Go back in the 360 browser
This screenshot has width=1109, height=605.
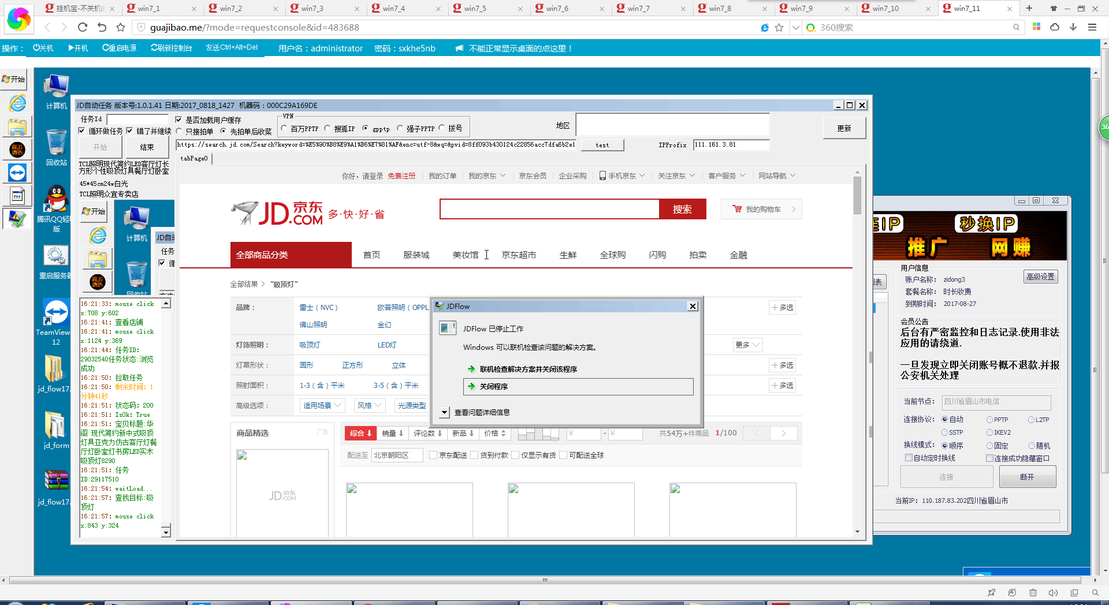47,27
